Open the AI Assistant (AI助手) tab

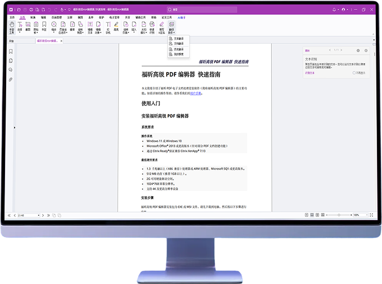pos(182,17)
